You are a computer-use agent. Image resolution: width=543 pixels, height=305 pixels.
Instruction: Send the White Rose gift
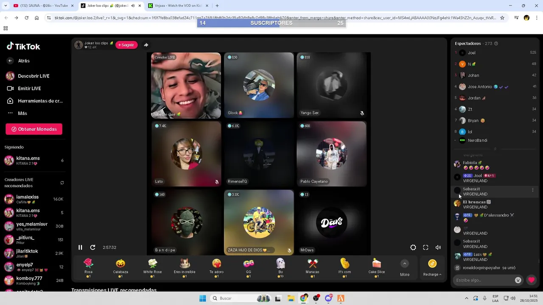pyautogui.click(x=152, y=268)
